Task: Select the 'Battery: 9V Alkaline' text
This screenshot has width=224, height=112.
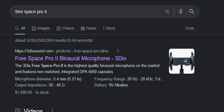Action: (x=111, y=85)
